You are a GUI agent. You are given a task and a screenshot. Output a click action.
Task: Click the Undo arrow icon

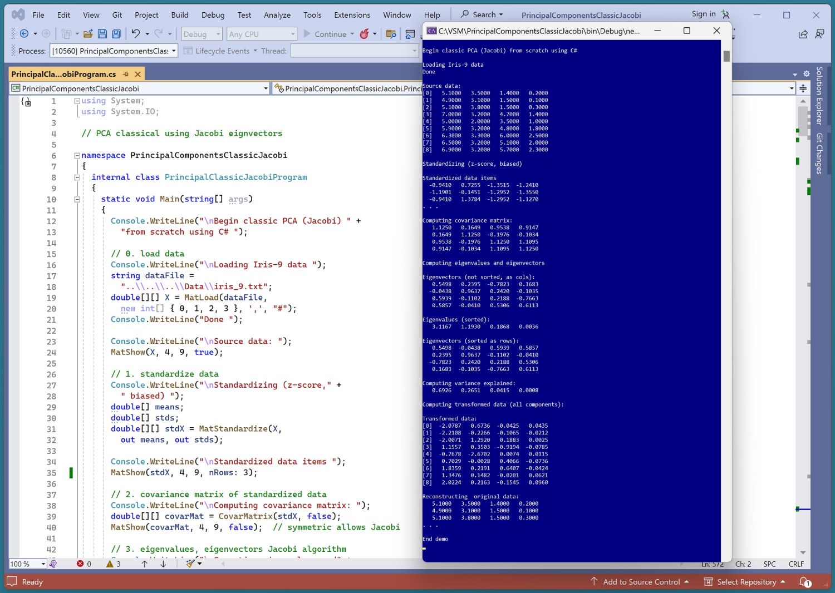tap(135, 34)
